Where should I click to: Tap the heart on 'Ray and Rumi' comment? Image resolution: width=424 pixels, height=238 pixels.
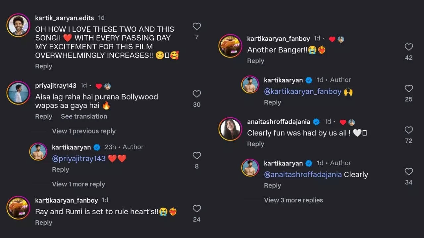197,209
